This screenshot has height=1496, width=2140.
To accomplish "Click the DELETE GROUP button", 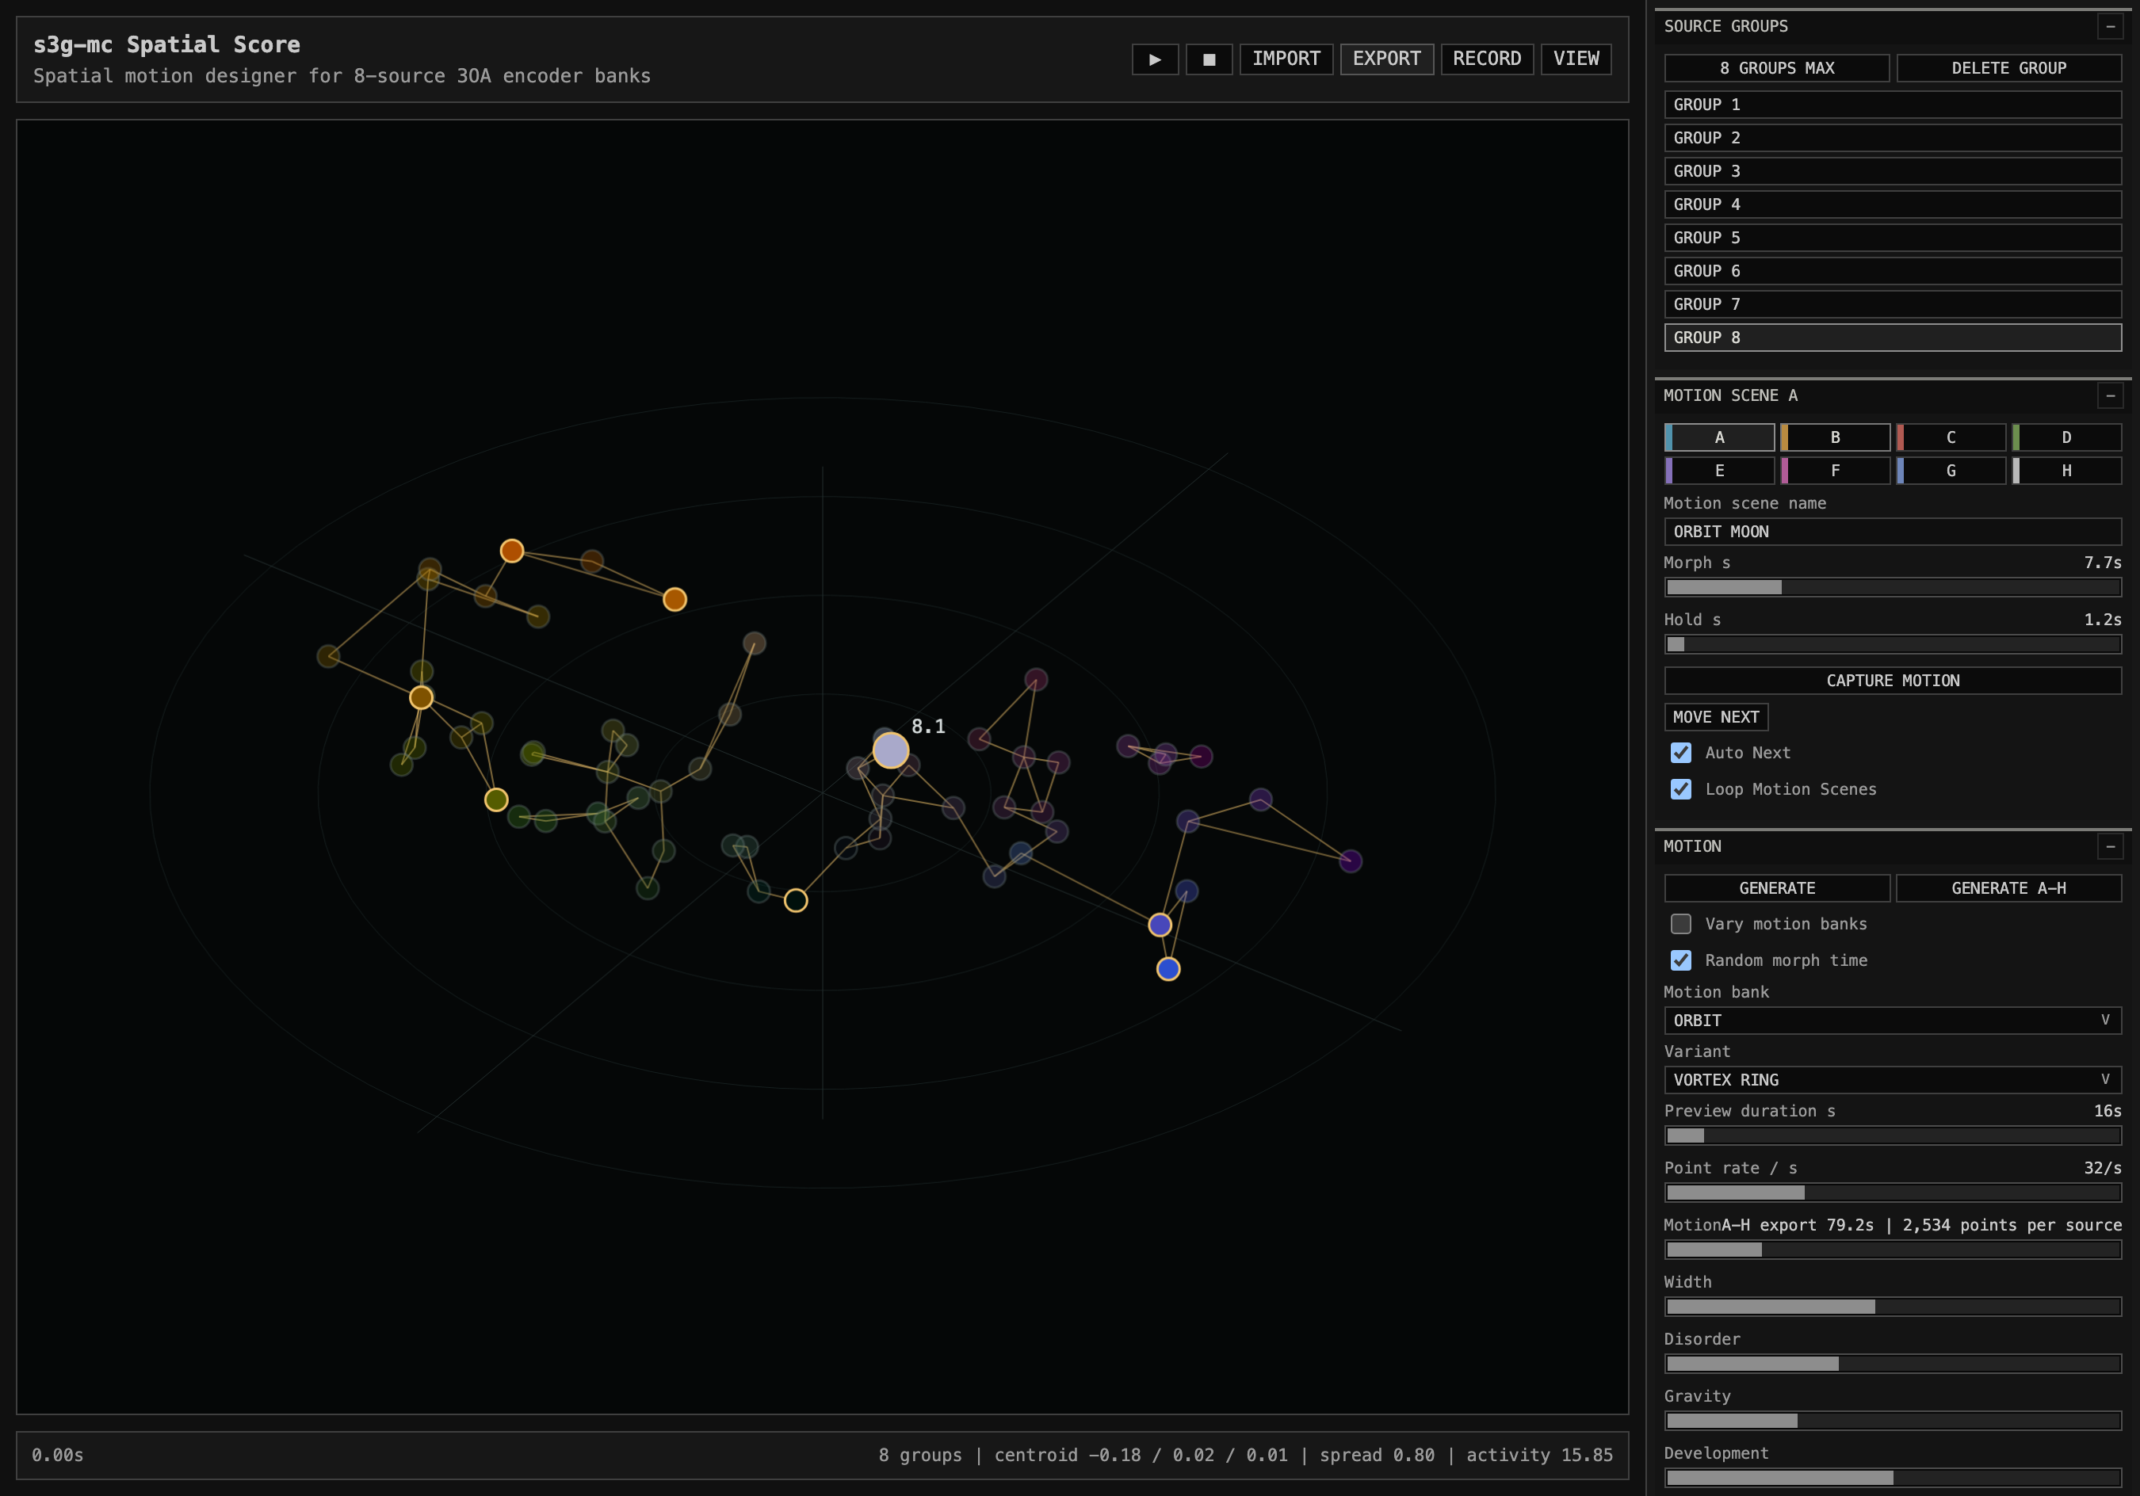I will tap(2008, 68).
